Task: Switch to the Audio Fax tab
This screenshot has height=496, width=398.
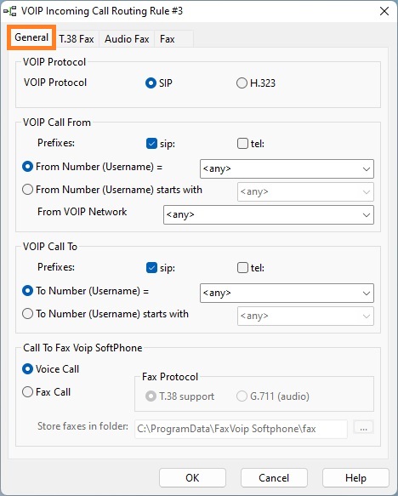Action: 127,39
